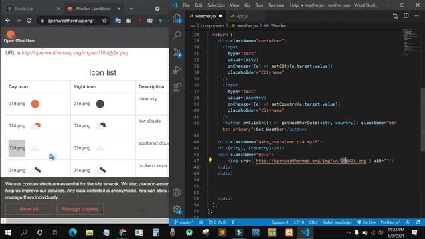The image size is (425, 239).
Task: Split the editor to the right
Action: click(406, 16)
